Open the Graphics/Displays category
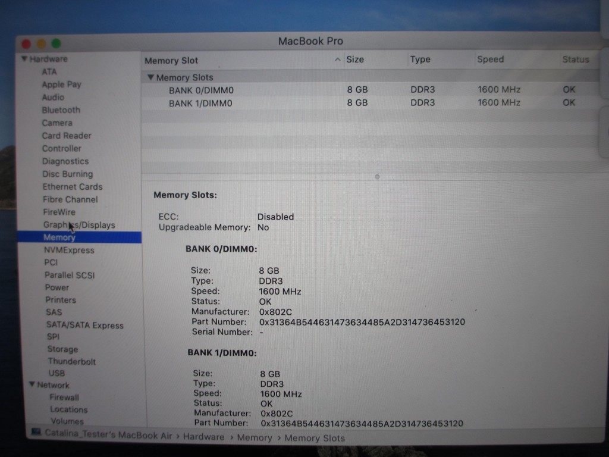Image resolution: width=609 pixels, height=457 pixels. click(x=79, y=225)
